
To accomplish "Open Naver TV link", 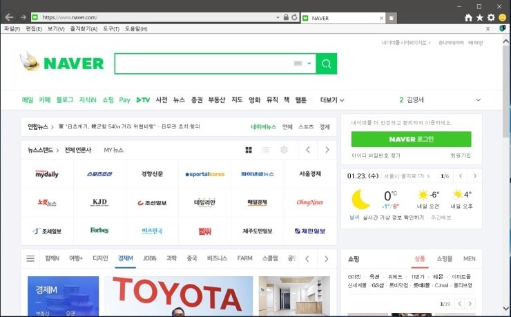I will (143, 100).
